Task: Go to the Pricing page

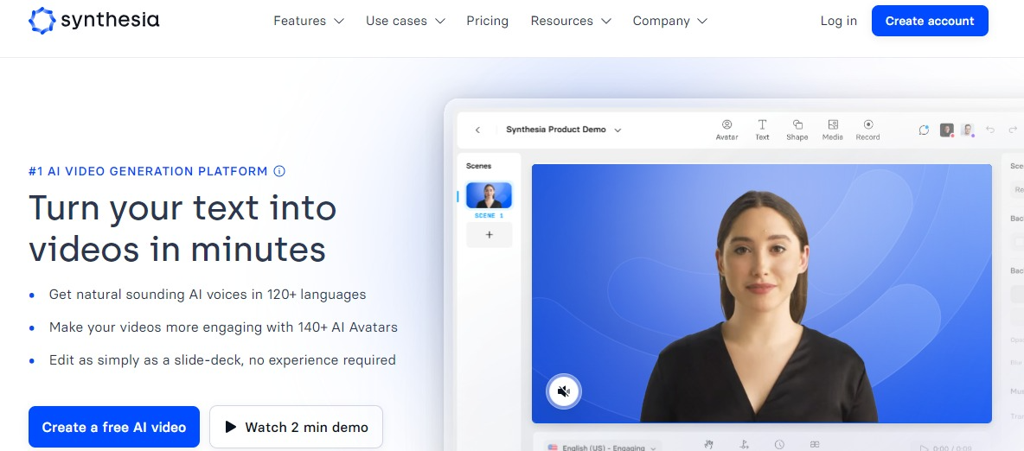Action: pos(487,21)
